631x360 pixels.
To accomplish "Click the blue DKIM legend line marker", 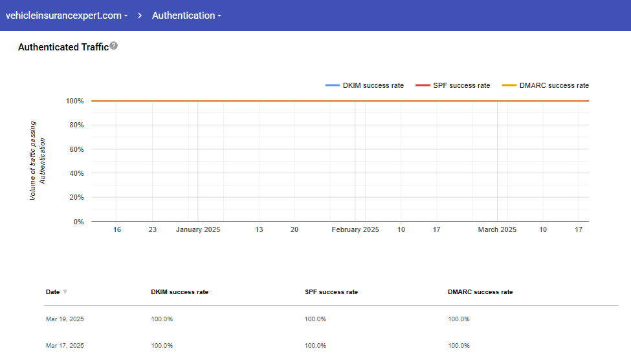I will coord(333,85).
